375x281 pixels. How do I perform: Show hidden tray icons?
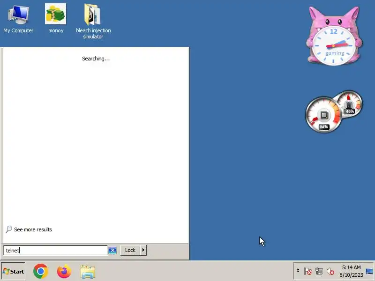[298, 271]
